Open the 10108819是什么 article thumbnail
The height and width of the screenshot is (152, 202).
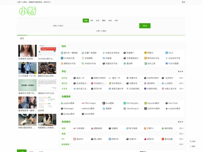point(47,51)
